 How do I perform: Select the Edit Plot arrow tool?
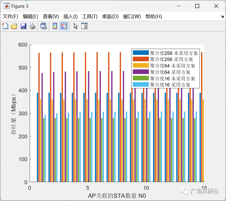[76, 26]
